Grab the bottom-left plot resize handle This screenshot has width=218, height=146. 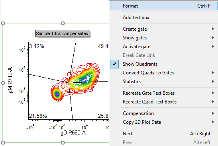[x=3, y=142]
